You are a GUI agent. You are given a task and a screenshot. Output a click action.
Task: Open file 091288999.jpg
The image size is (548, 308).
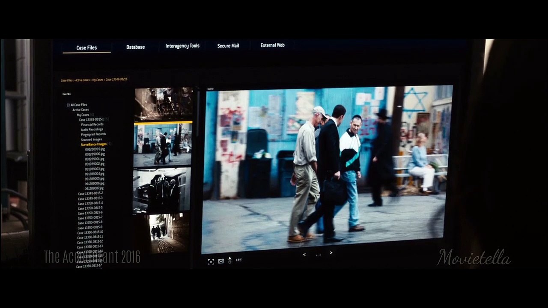click(95, 149)
